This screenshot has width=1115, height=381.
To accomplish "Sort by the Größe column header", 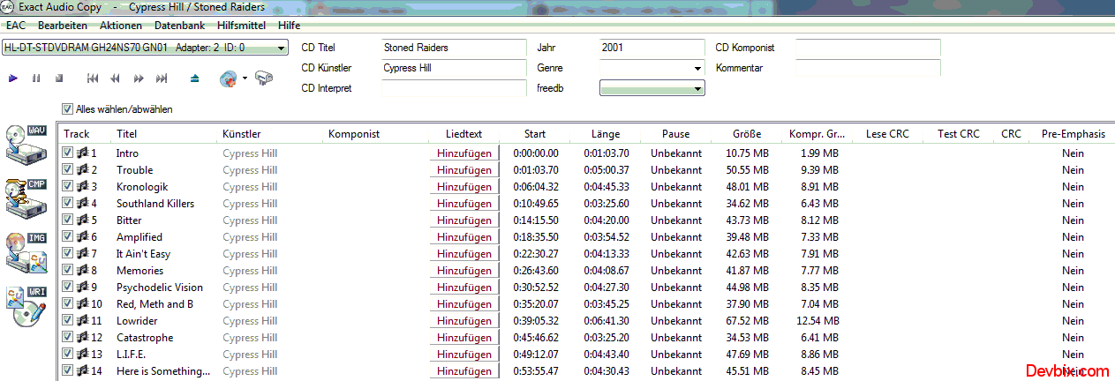I will click(747, 134).
